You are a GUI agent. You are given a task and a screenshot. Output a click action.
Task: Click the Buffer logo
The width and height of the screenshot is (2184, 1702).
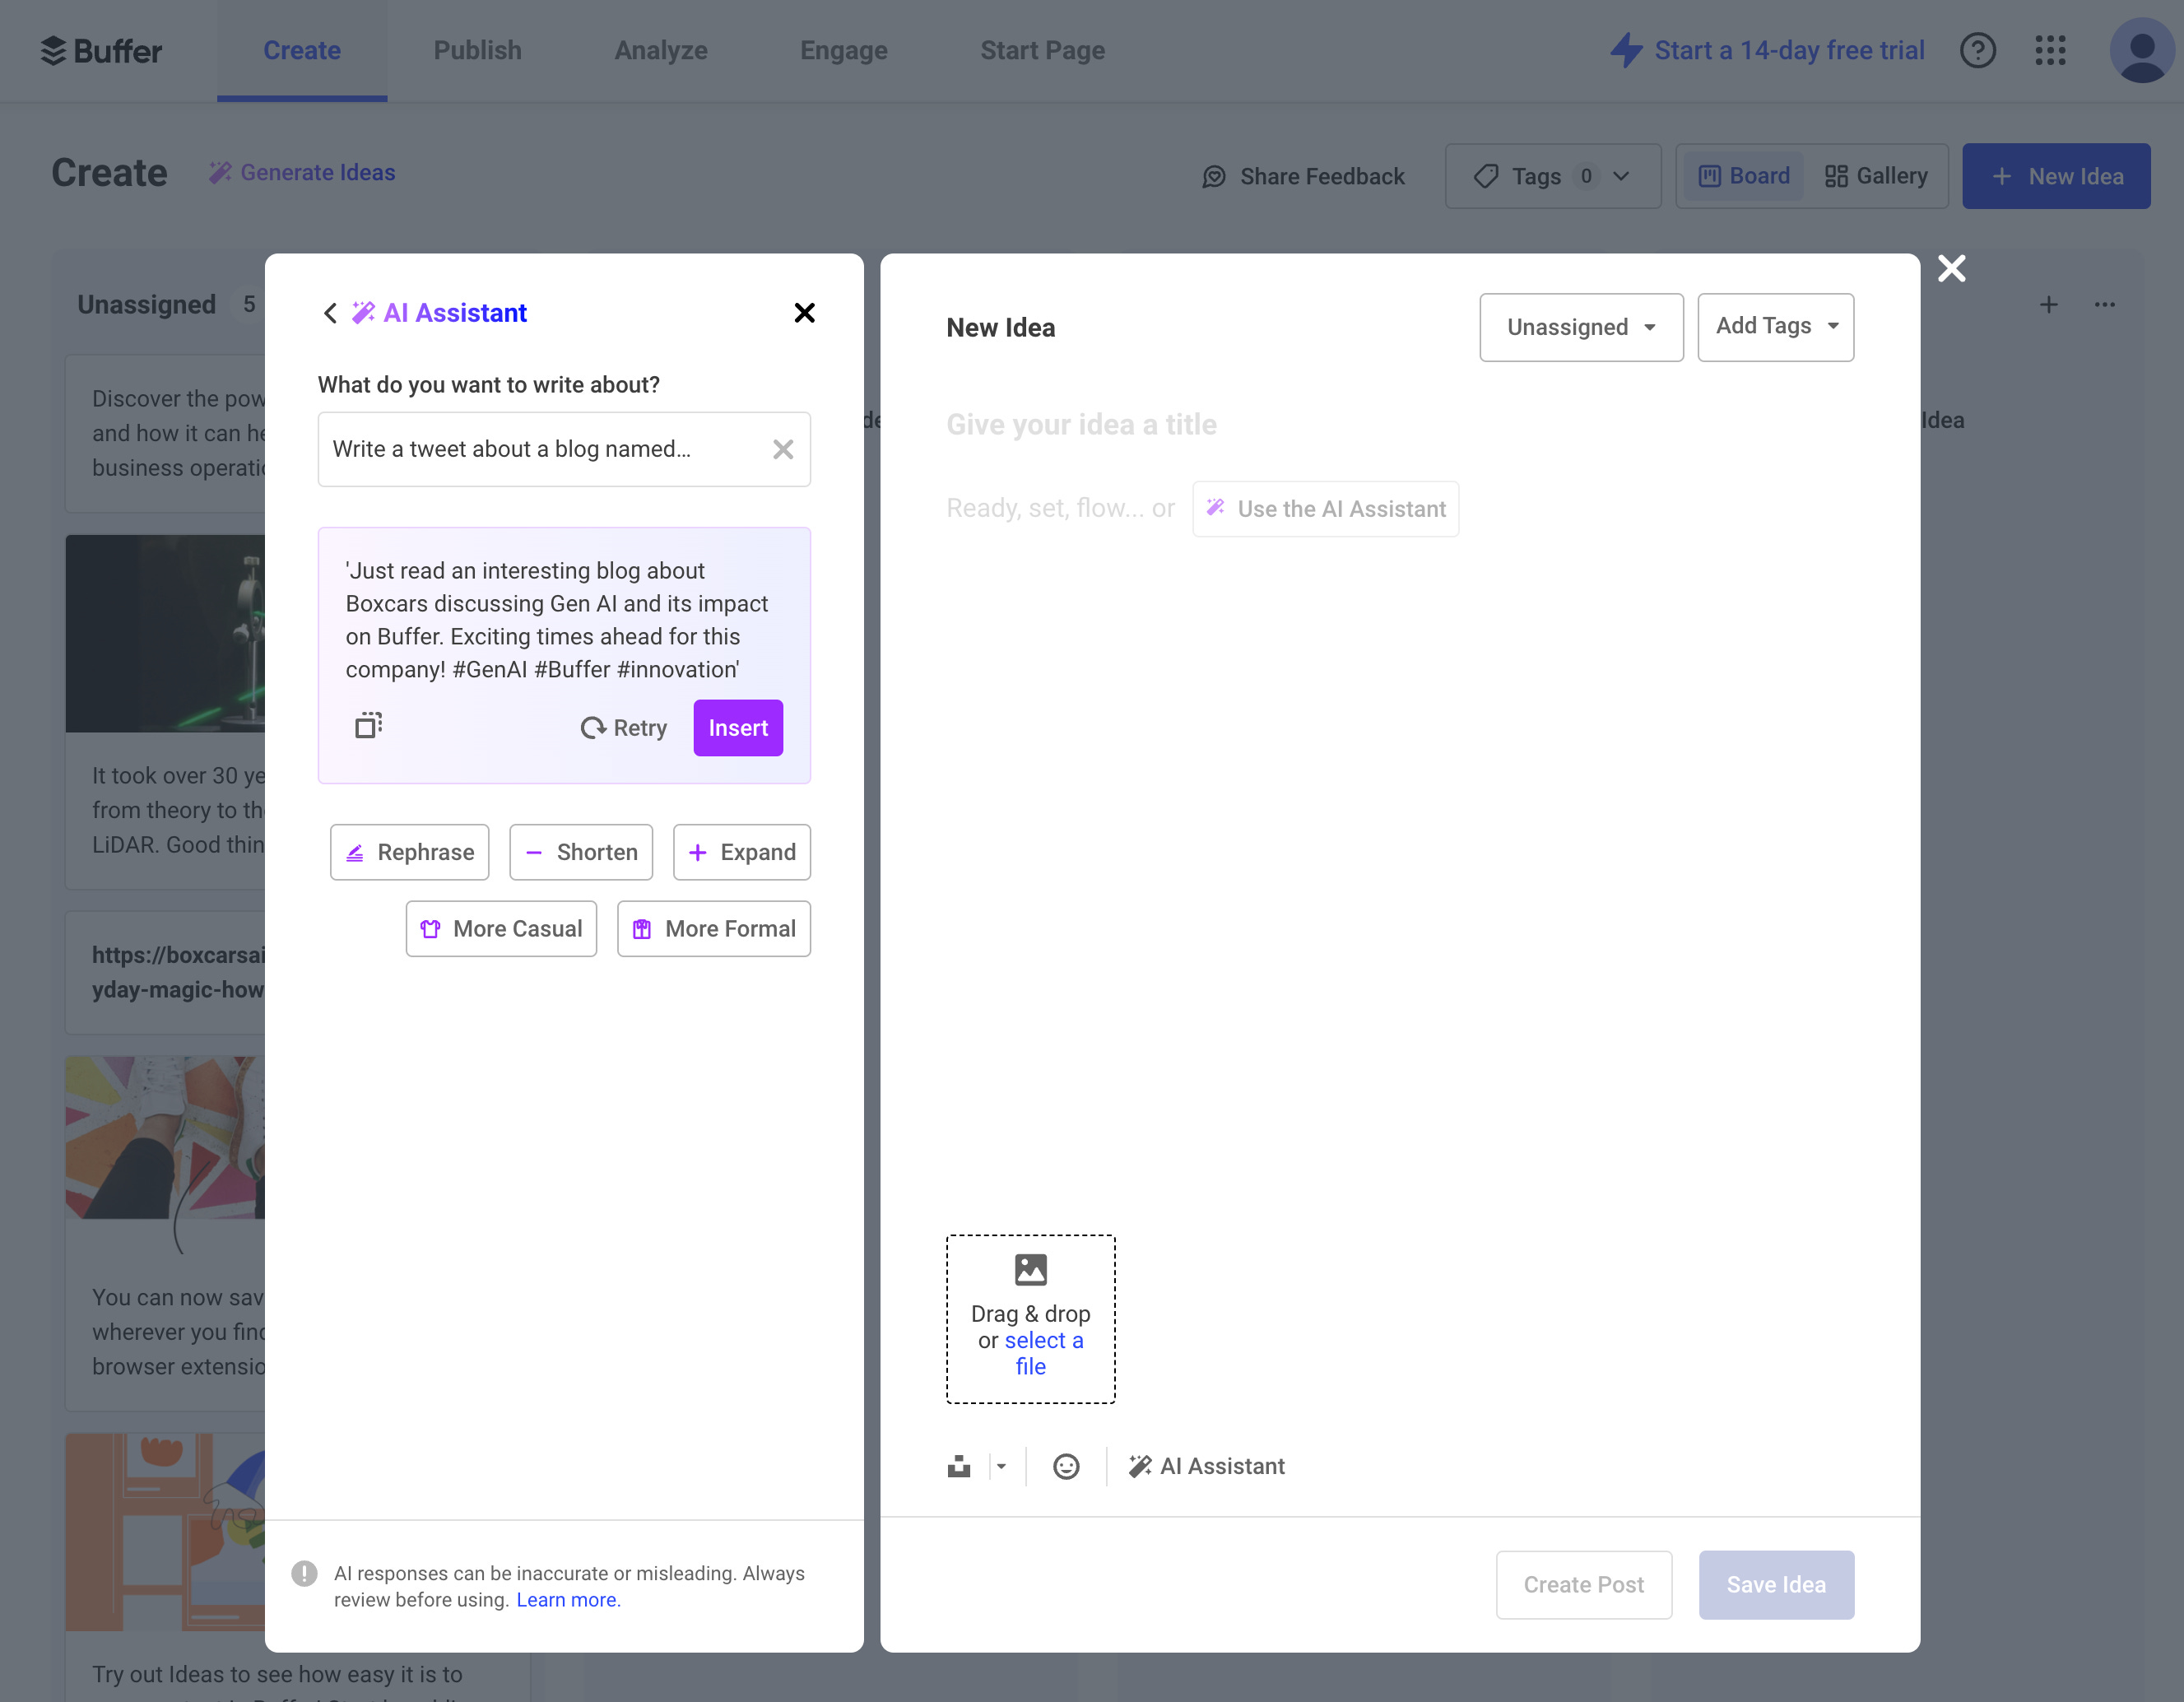[101, 50]
